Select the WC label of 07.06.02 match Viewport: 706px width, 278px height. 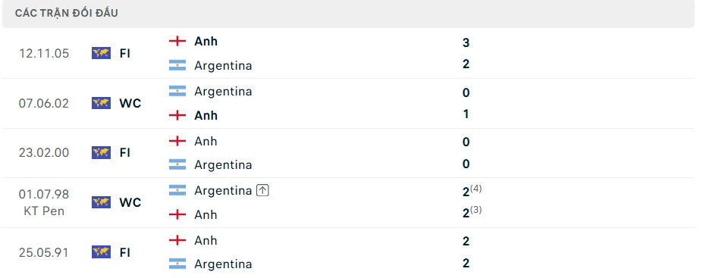click(130, 103)
